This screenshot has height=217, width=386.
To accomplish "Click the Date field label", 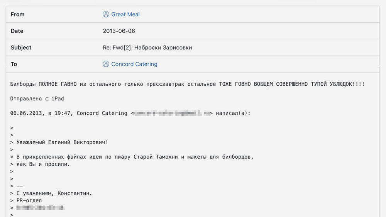I will coord(17,31).
